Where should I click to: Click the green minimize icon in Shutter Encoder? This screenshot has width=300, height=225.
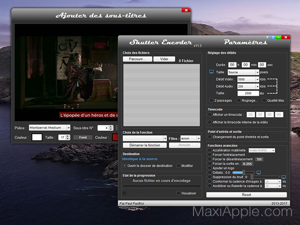(x=278, y=37)
